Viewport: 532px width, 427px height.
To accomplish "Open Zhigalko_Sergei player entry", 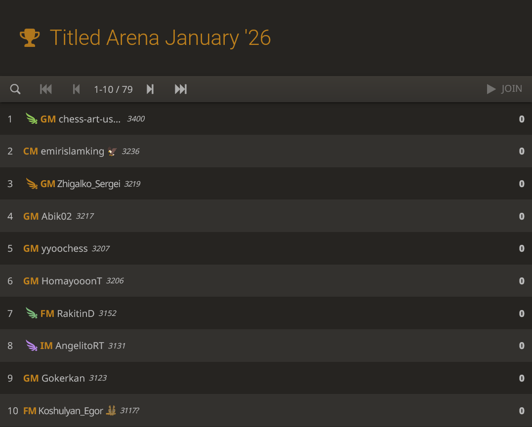I will coord(88,184).
